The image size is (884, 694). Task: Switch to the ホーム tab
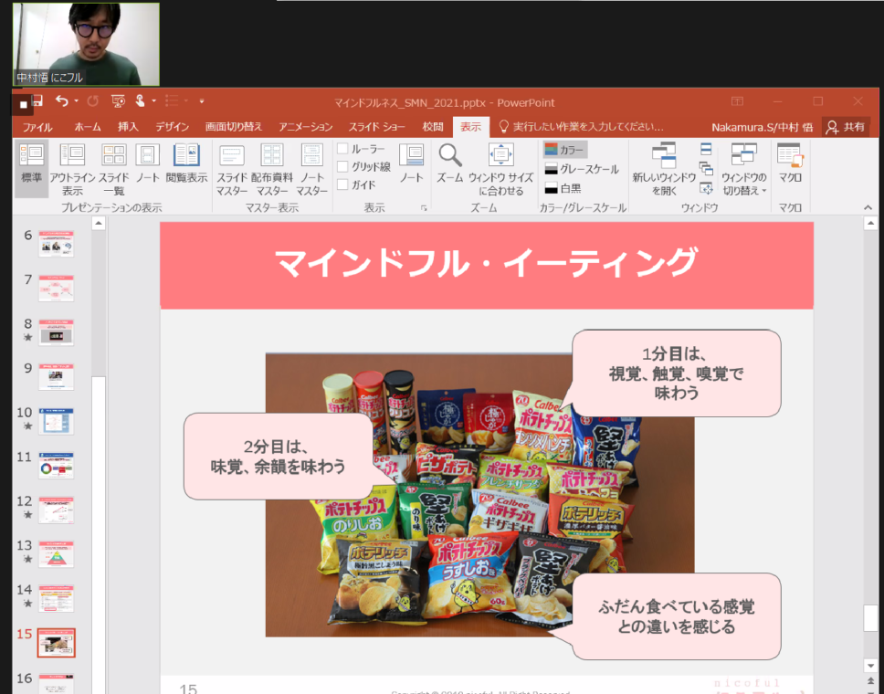pos(88,127)
